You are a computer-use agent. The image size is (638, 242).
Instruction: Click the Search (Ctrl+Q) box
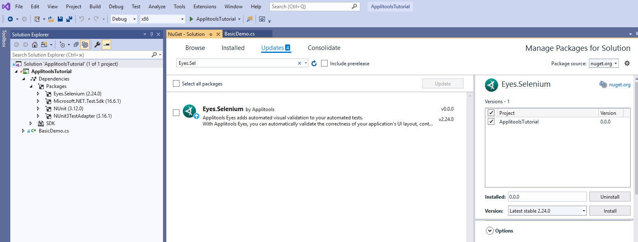click(314, 6)
